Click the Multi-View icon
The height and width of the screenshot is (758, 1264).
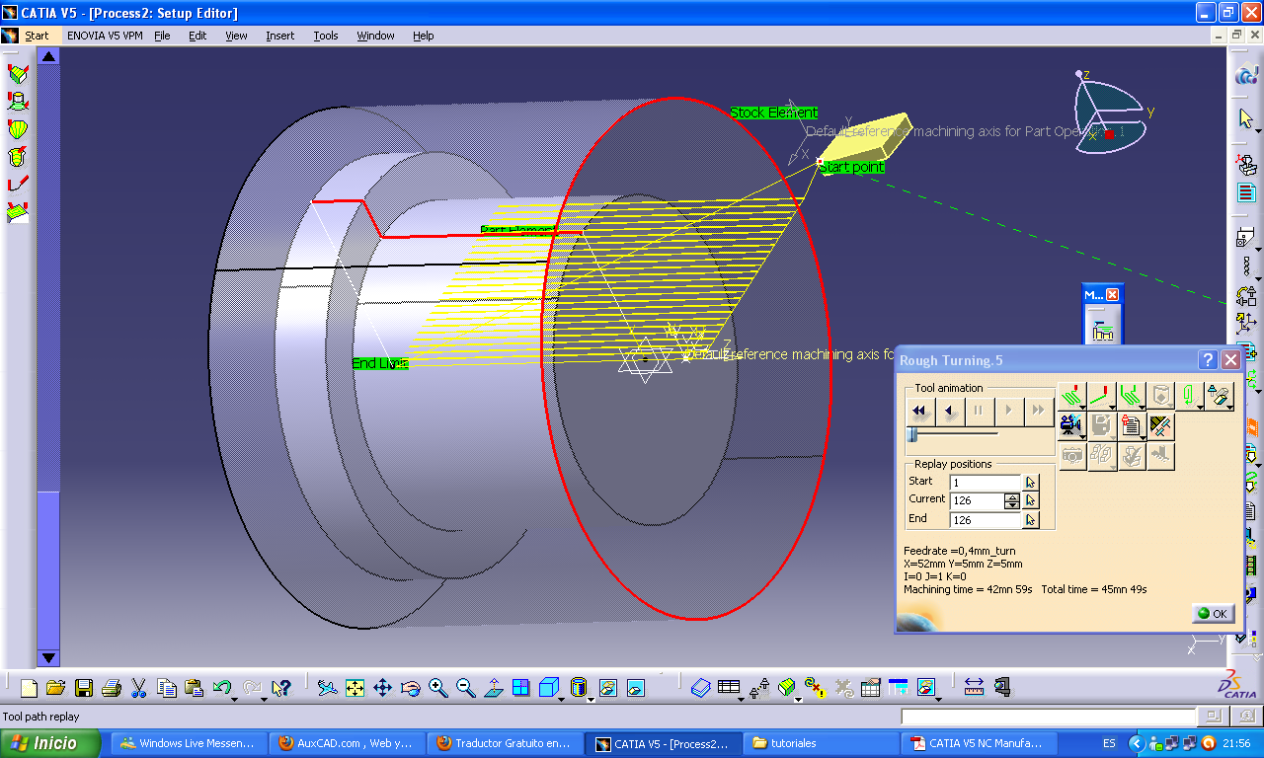pyautogui.click(x=521, y=688)
